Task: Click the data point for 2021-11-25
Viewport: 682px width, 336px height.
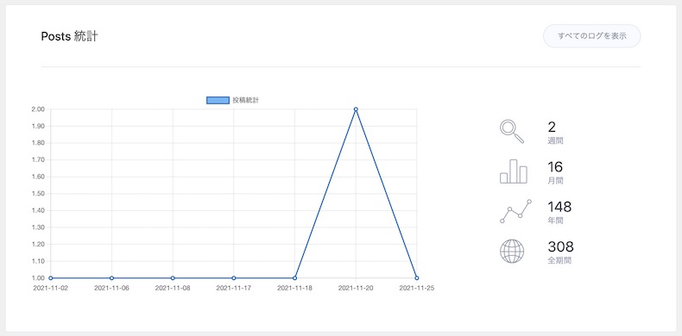Action: click(417, 277)
